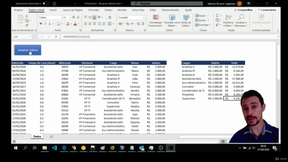
Task: Open the Calibri font name dropdown
Action: 62,18
